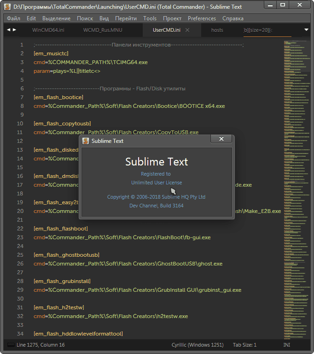Viewport: 314px width, 354px height.
Task: Click line number 5 in gutter
Action: (x=22, y=80)
